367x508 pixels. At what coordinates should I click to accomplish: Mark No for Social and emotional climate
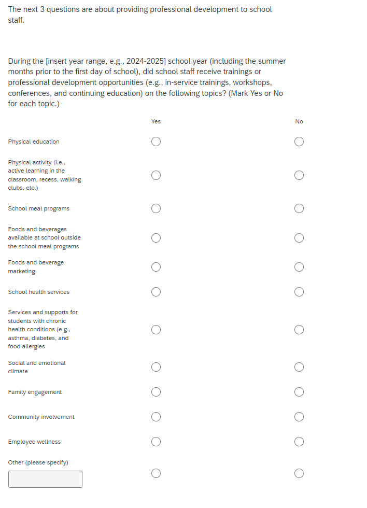click(x=299, y=367)
